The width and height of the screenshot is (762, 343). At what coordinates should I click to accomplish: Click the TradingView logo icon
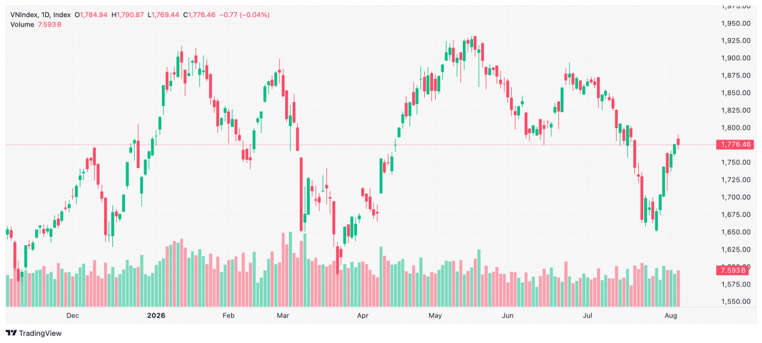[11, 333]
